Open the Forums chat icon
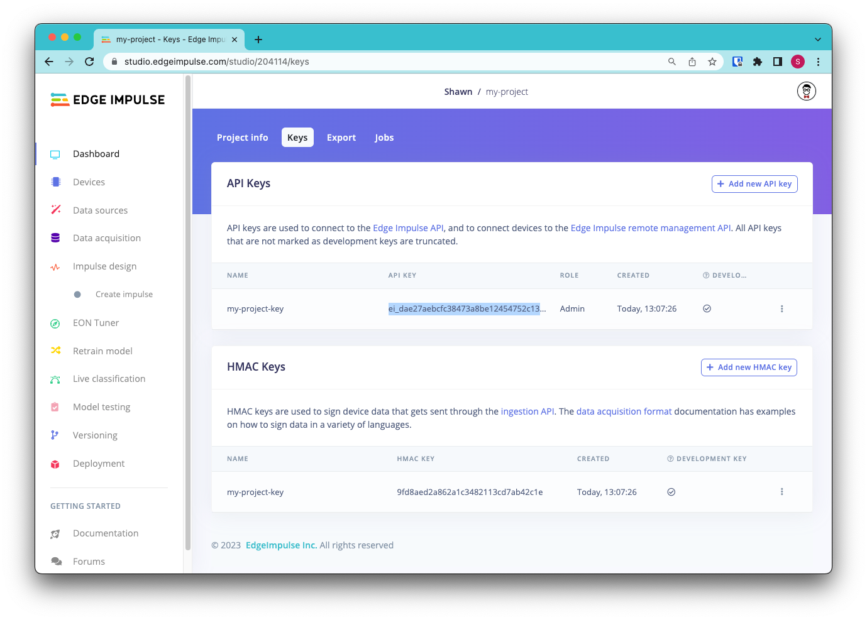The height and width of the screenshot is (620, 867). (57, 562)
